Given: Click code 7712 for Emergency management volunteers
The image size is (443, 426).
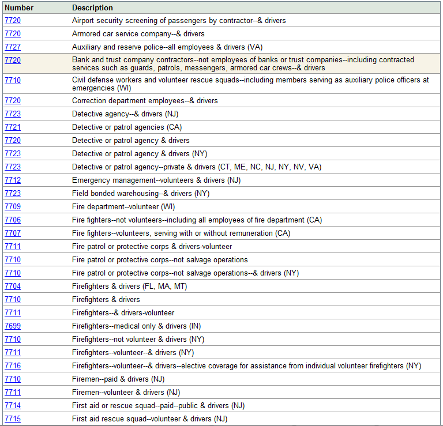Looking at the screenshot, I should click(13, 180).
